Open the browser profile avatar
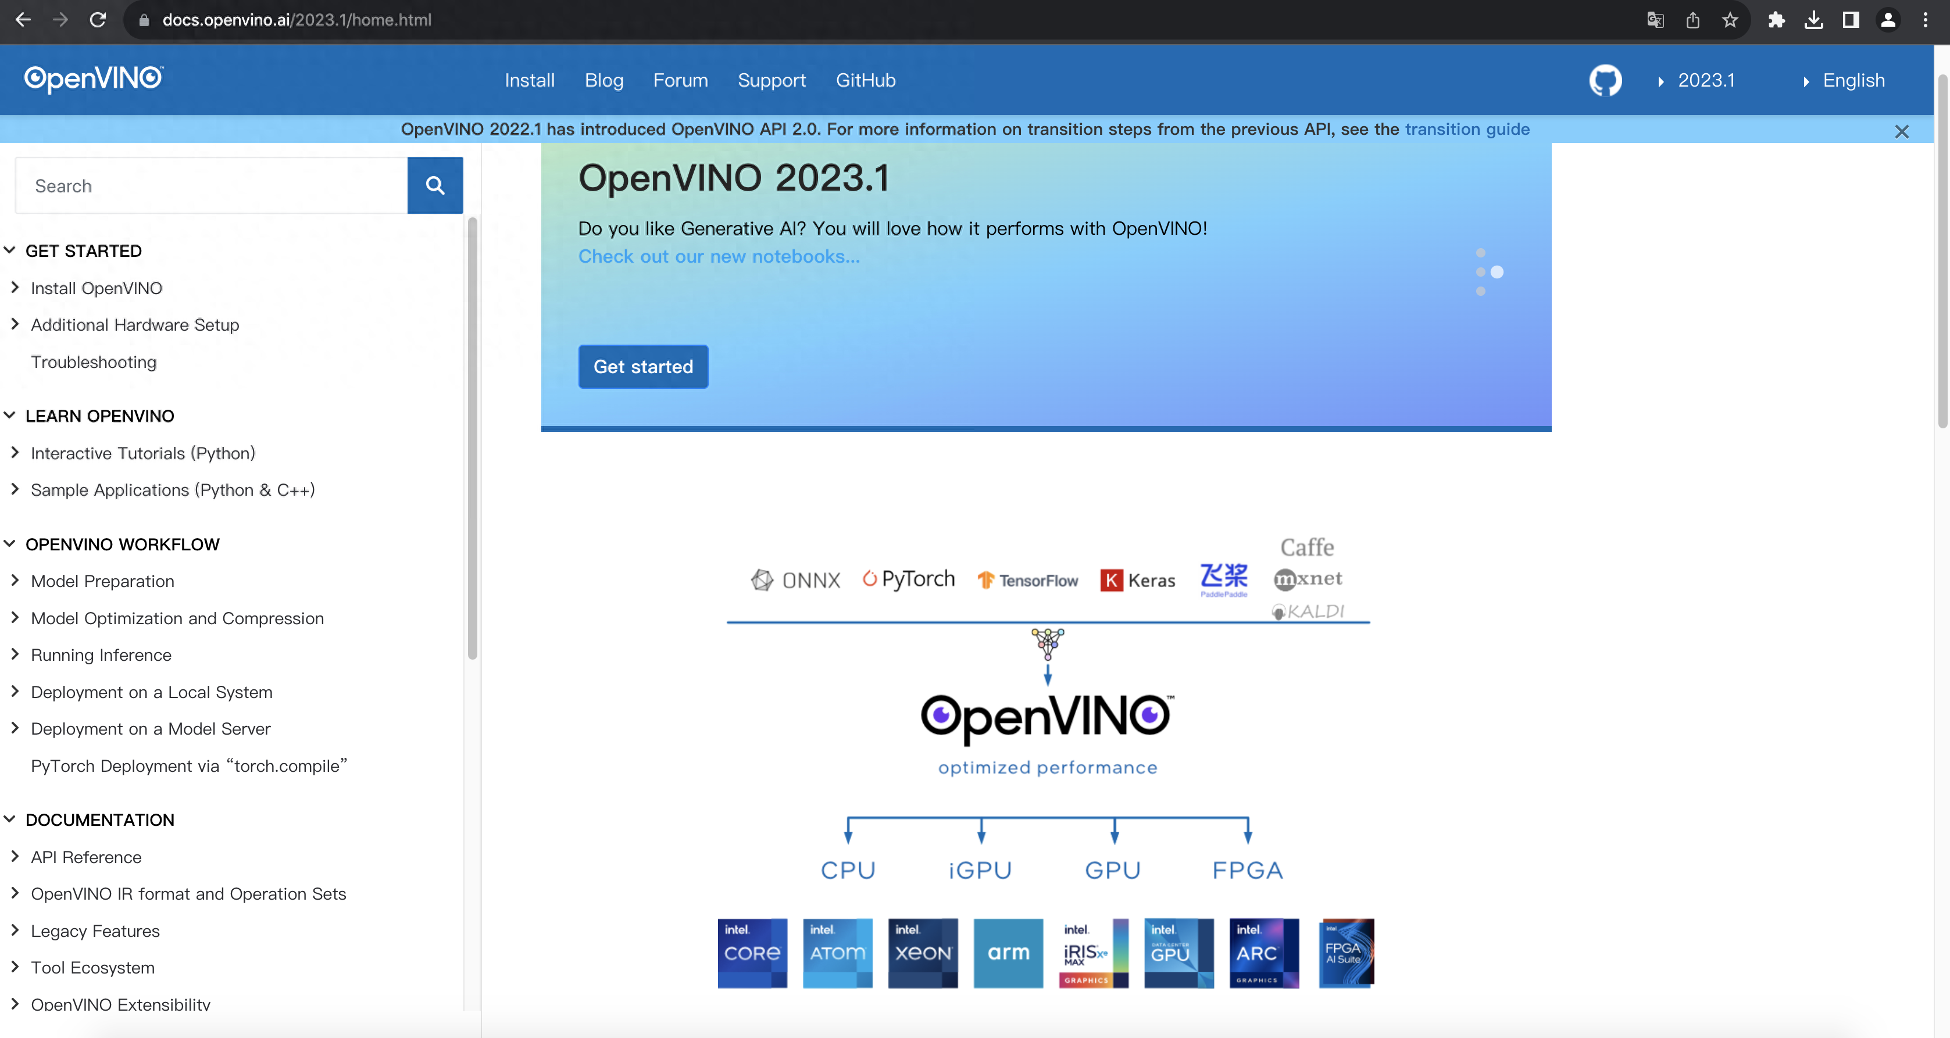The height and width of the screenshot is (1038, 1950). pos(1888,20)
